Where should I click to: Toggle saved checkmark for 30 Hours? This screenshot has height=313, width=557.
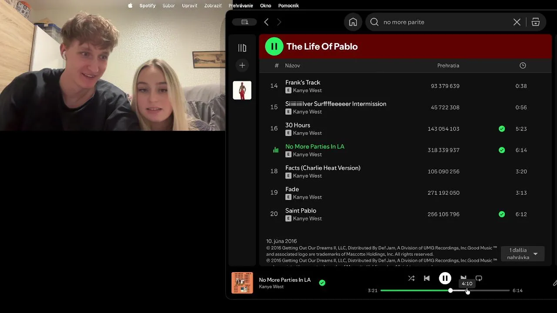tap(502, 129)
